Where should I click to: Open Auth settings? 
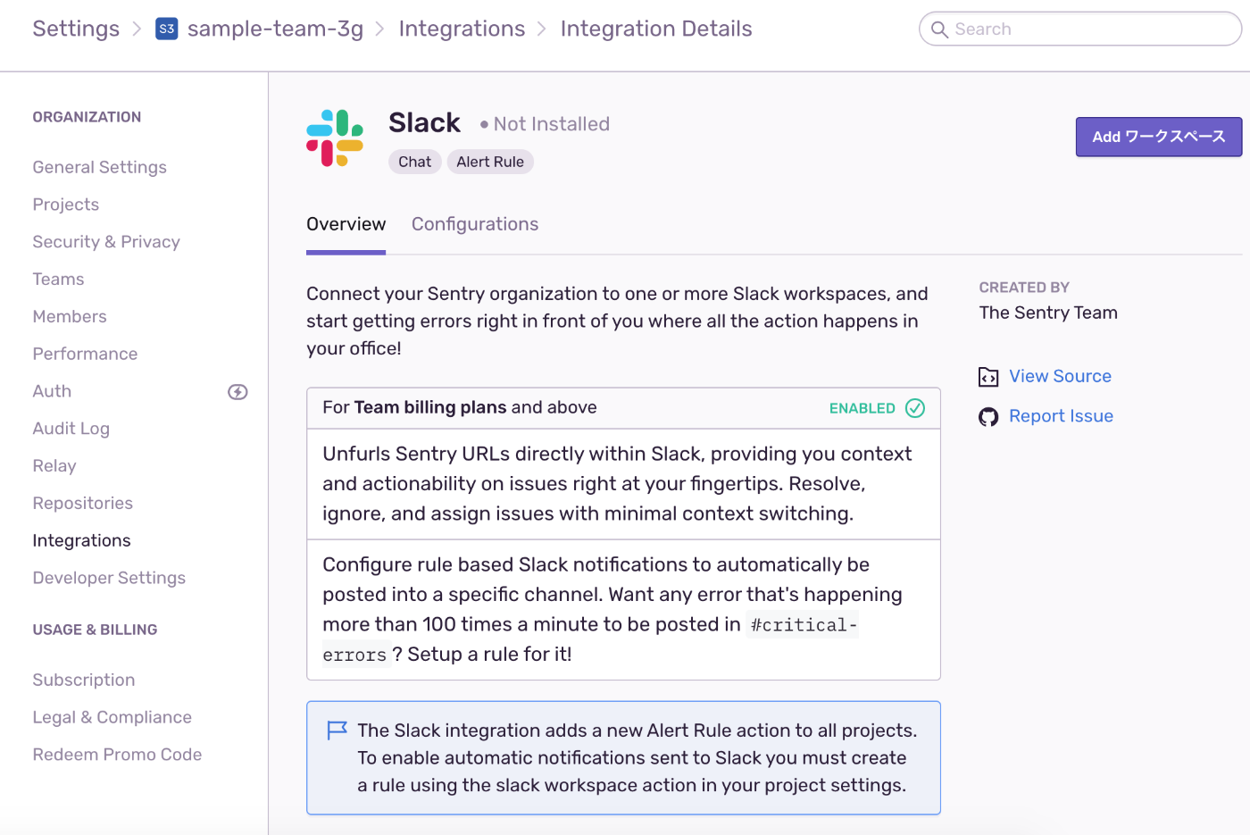point(52,391)
